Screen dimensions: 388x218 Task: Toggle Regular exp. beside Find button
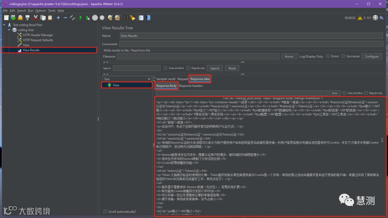tap(366, 93)
